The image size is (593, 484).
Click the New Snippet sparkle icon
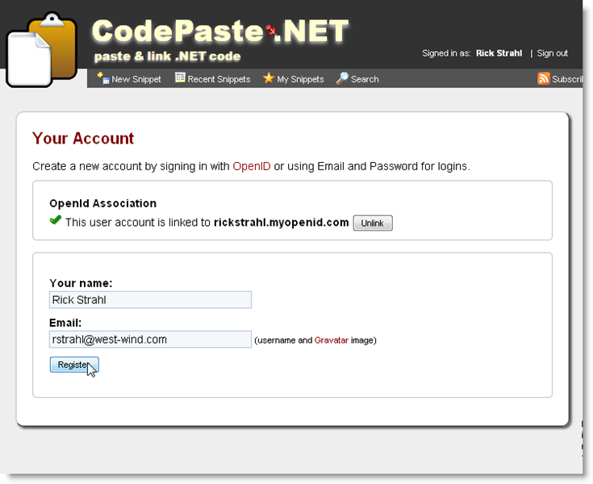coord(103,78)
